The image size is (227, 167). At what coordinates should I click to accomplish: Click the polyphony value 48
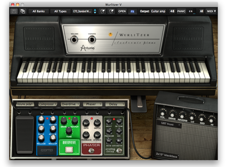(x=172, y=11)
